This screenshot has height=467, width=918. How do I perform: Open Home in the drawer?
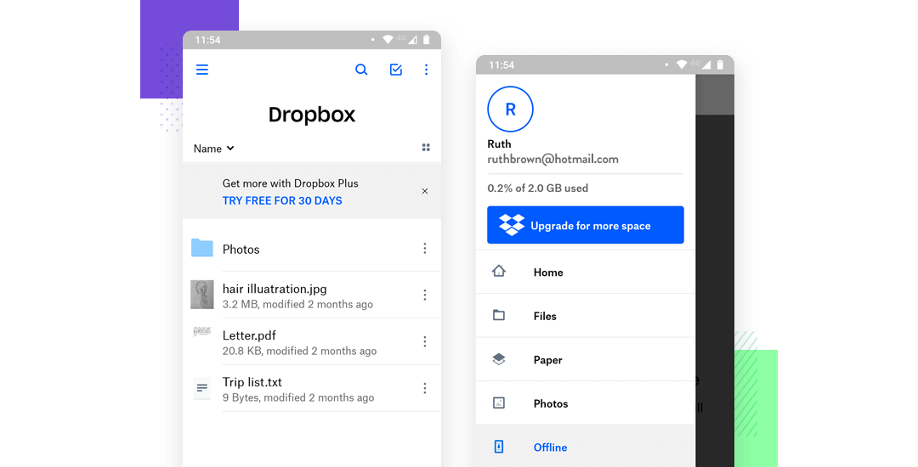tap(586, 272)
